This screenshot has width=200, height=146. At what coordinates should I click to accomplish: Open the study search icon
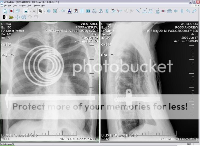pyautogui.click(x=5, y=11)
